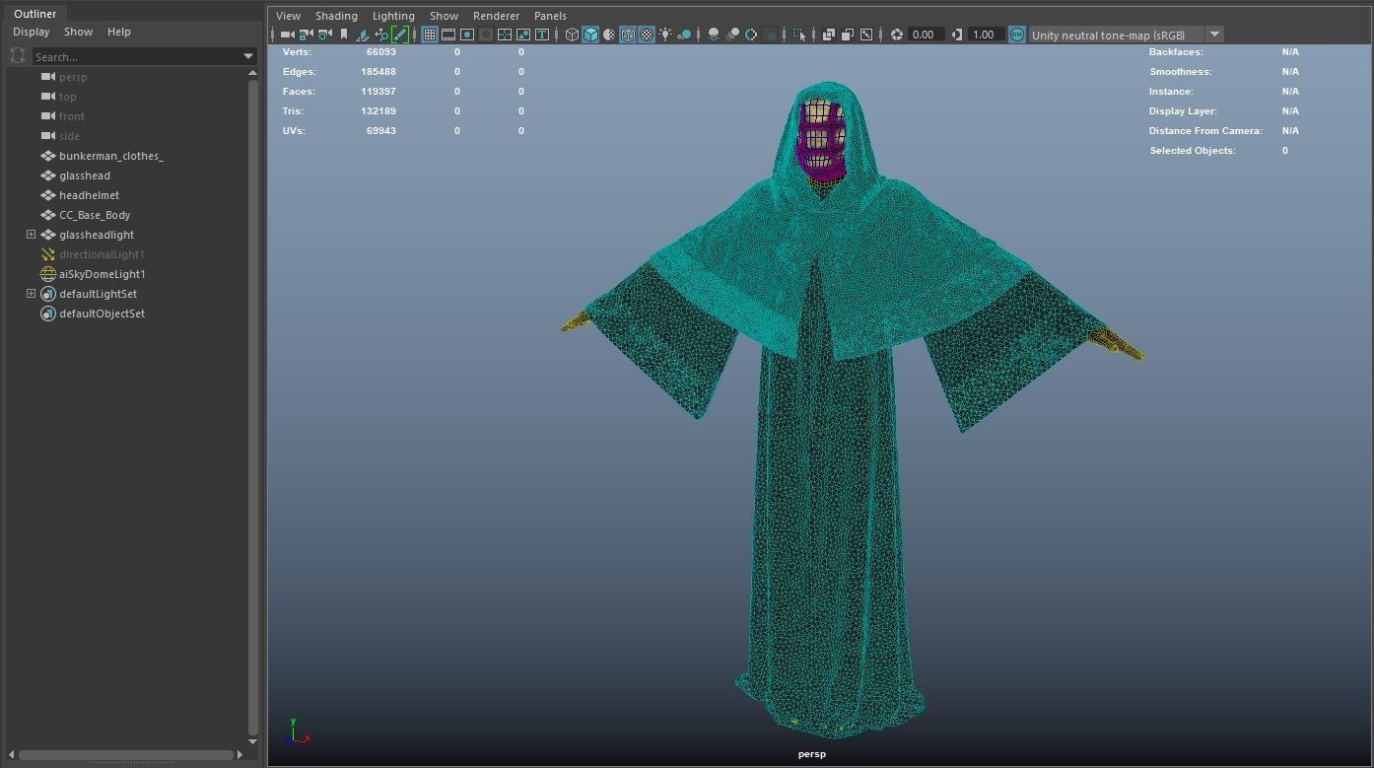The height and width of the screenshot is (768, 1374).
Task: Select aiSkyDomeLight1 in the Outliner
Action: pos(103,274)
